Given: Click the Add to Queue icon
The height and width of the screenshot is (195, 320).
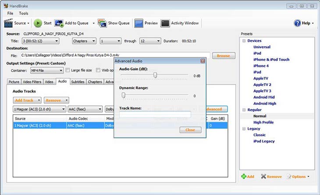Looking at the screenshot, I should [x=59, y=23].
